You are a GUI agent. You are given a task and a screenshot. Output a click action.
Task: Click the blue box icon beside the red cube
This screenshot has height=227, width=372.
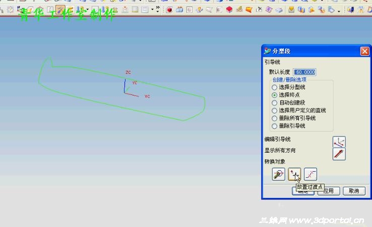[179, 10]
